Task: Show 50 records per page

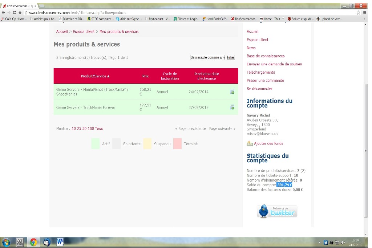Action: [x=84, y=129]
